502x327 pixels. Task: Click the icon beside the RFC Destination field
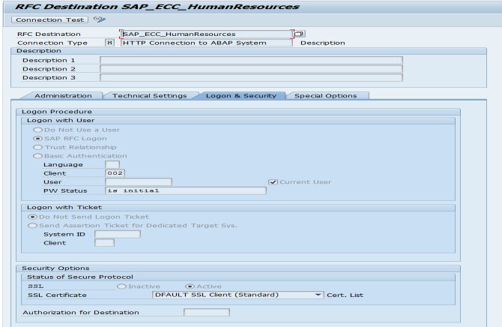click(300, 34)
